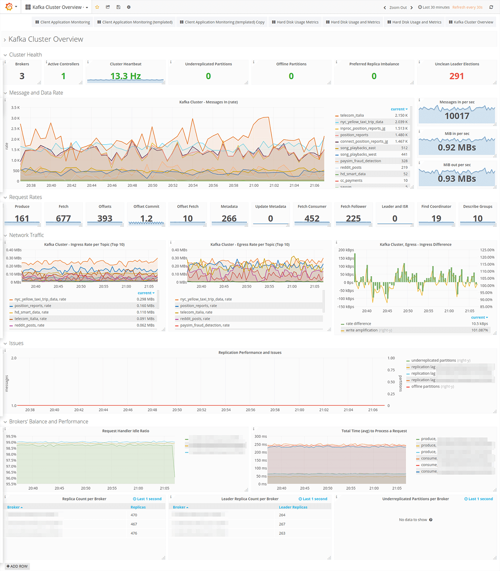This screenshot has height=571, width=500.
Task: Toggle song_playbacks_east series visibility
Action: pos(358,148)
